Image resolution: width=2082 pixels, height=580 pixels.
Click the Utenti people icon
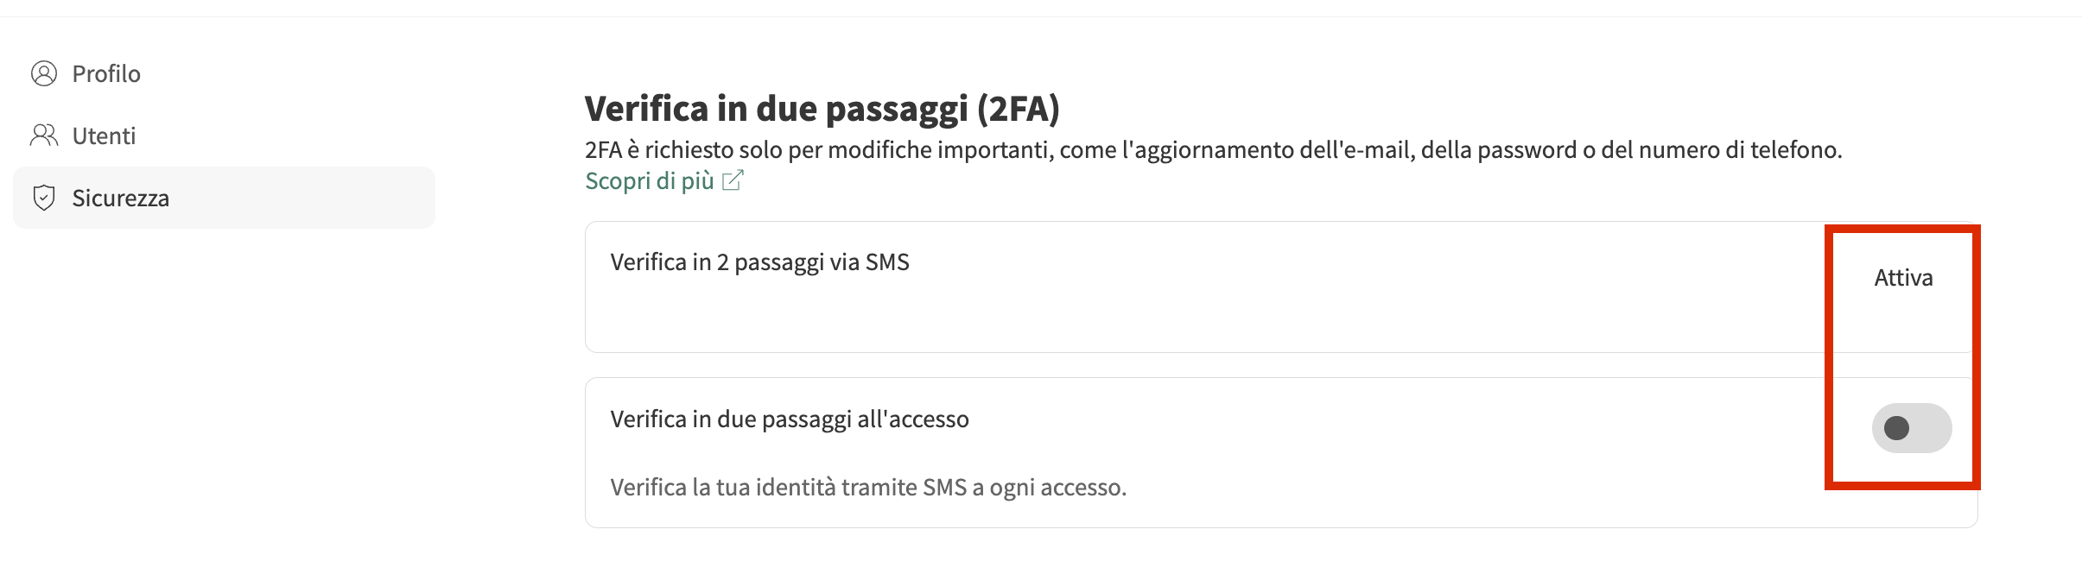click(x=44, y=136)
